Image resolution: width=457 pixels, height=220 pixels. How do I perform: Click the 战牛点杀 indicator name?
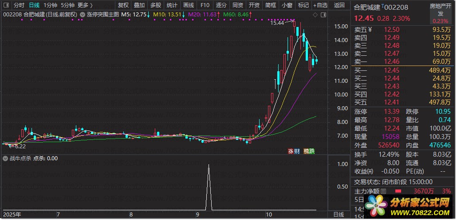(x=20, y=158)
